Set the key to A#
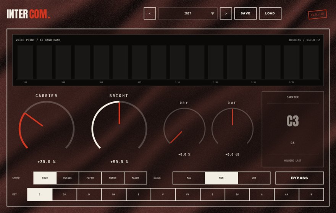Viewport: 336px width, 213px height. coord(286,195)
